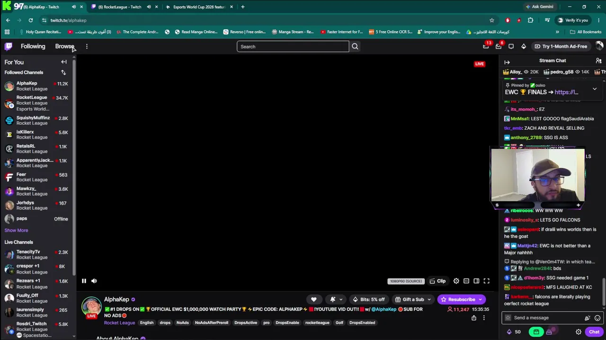This screenshot has height=340, width=606.
Task: Share the AlphaKep stream
Action: click(x=474, y=318)
